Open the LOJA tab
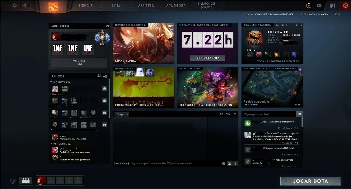 [x=116, y=6]
